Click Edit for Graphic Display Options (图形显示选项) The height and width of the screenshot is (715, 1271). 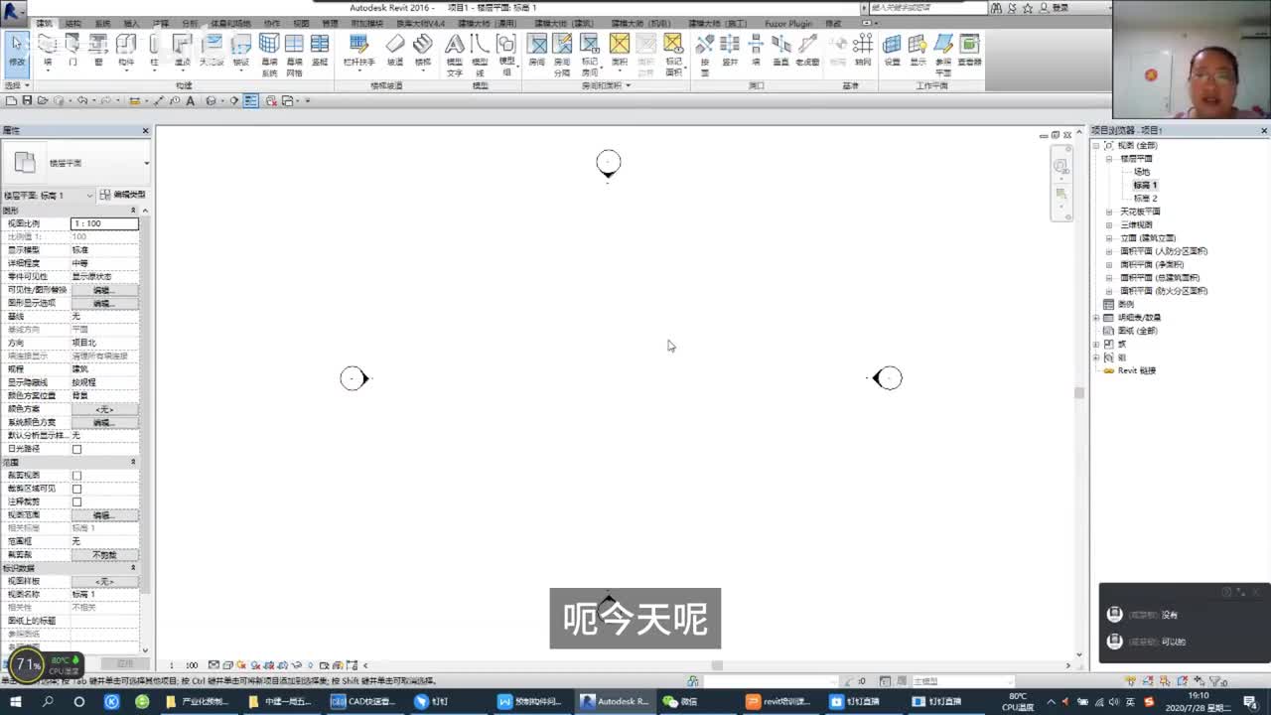[x=104, y=303]
